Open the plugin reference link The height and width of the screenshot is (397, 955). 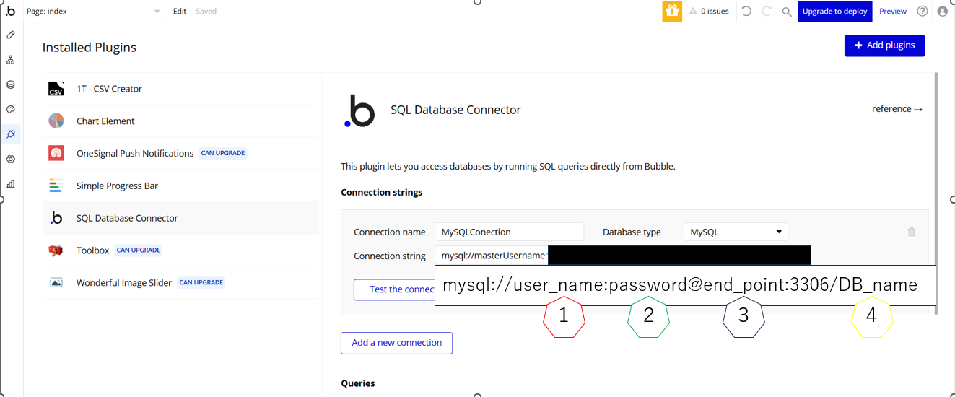(897, 109)
